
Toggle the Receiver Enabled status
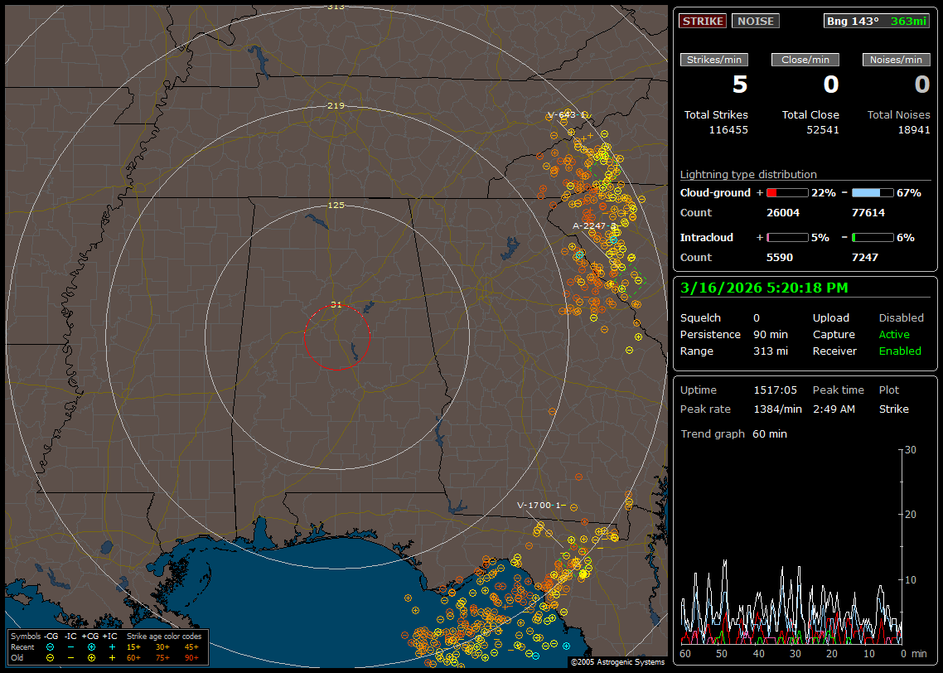[x=900, y=351]
